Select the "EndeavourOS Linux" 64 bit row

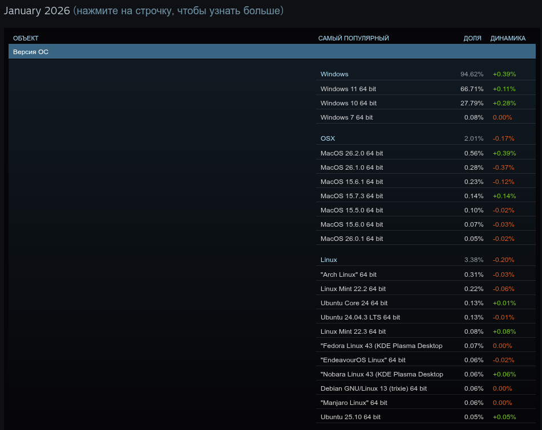click(426, 360)
